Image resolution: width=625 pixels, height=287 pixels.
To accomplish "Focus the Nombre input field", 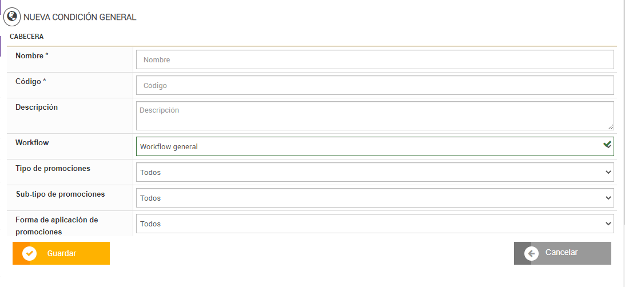I will coord(375,59).
